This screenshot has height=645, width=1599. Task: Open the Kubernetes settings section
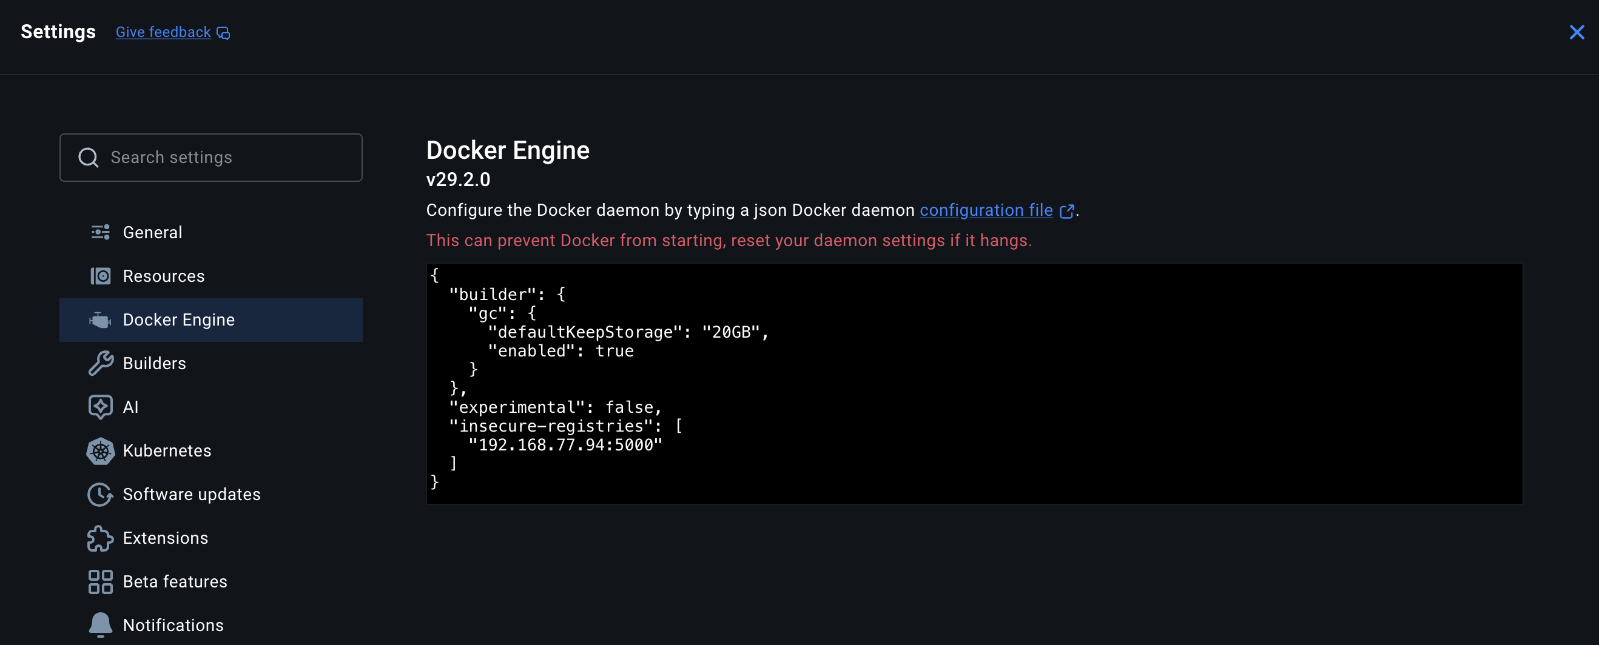167,451
